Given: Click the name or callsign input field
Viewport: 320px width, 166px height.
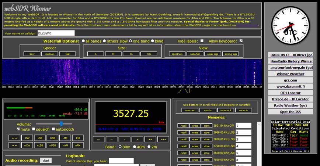Looking at the screenshot, I should click(56, 33).
